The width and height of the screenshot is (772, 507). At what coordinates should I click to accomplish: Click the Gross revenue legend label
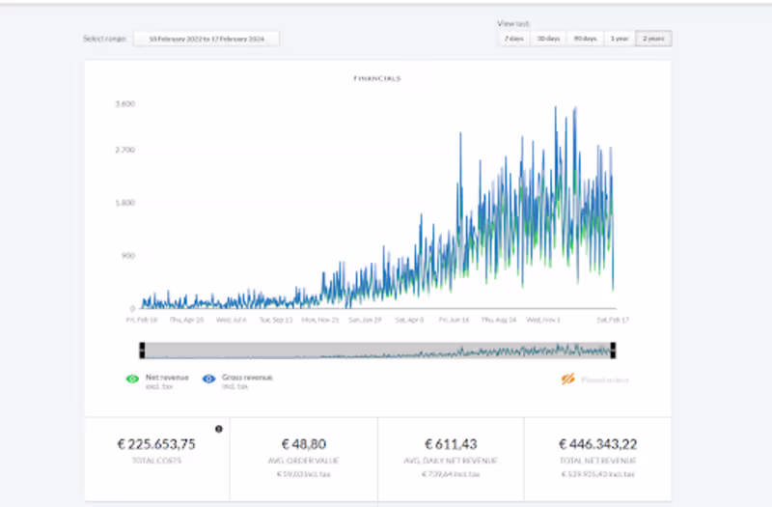point(247,380)
